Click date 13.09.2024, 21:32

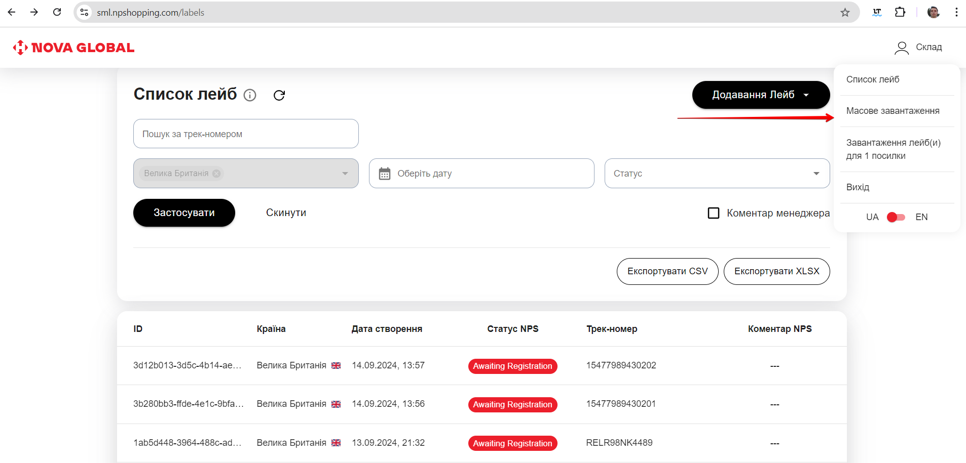(388, 443)
